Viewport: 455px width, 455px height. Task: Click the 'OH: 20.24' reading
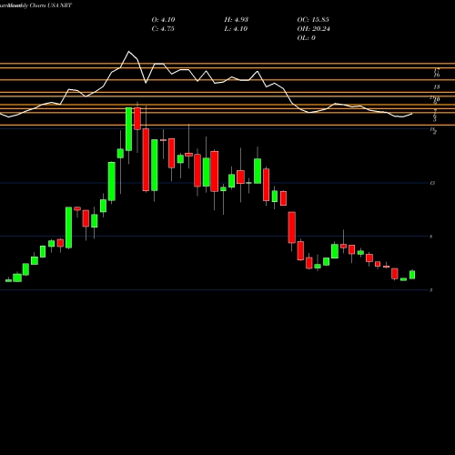pyautogui.click(x=313, y=29)
